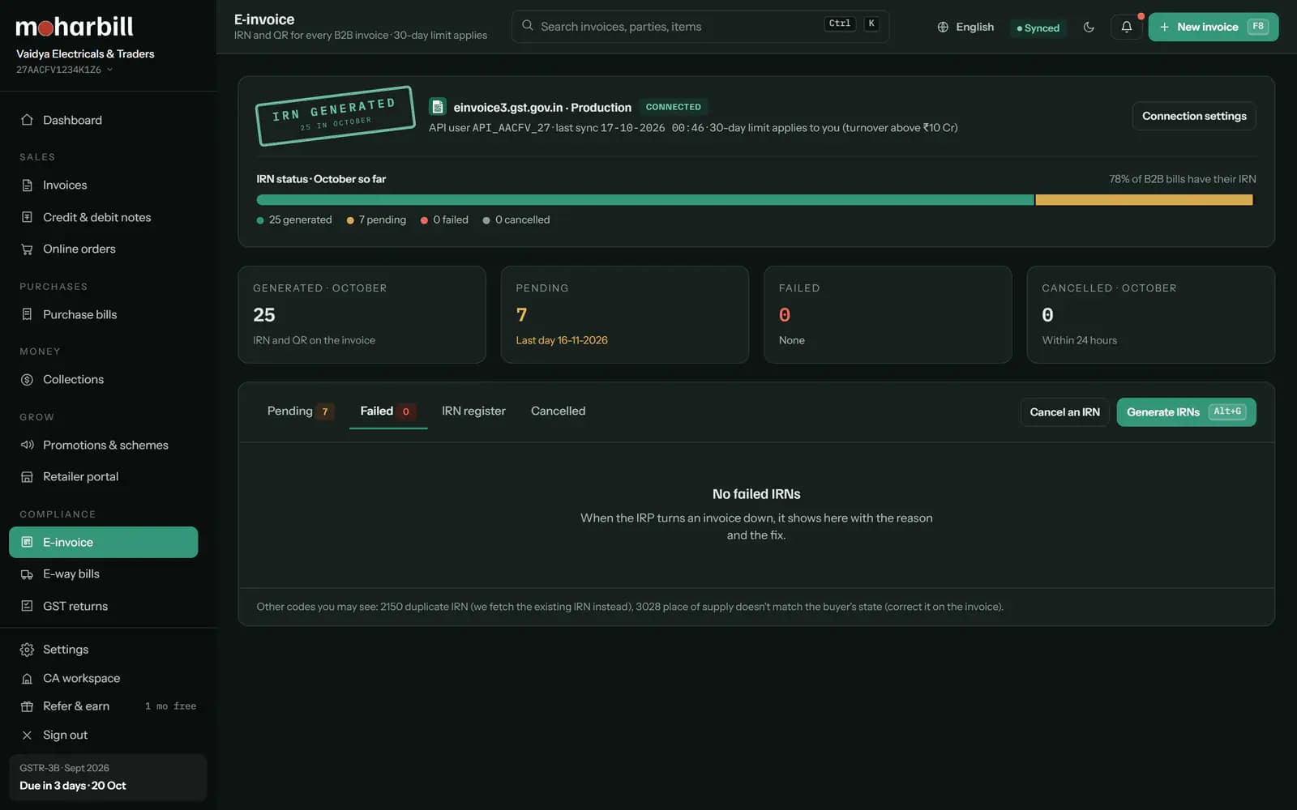Image resolution: width=1297 pixels, height=810 pixels.
Task: Click the GST returns icon
Action: click(27, 606)
